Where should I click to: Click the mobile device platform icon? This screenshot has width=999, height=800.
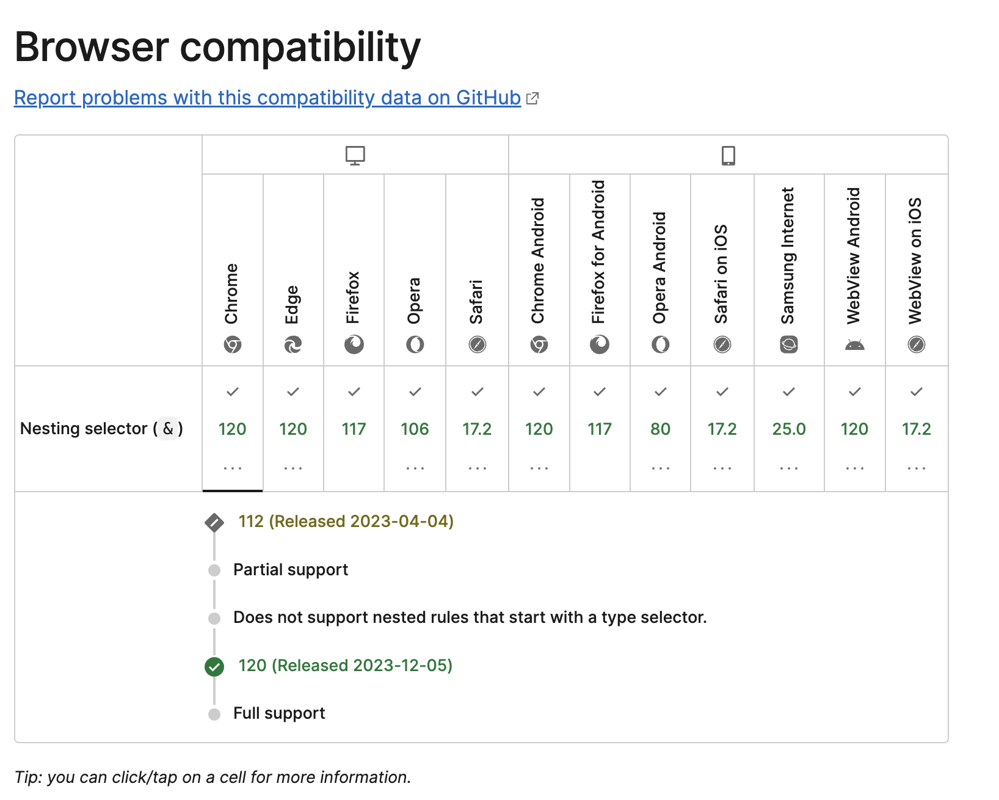(x=728, y=155)
